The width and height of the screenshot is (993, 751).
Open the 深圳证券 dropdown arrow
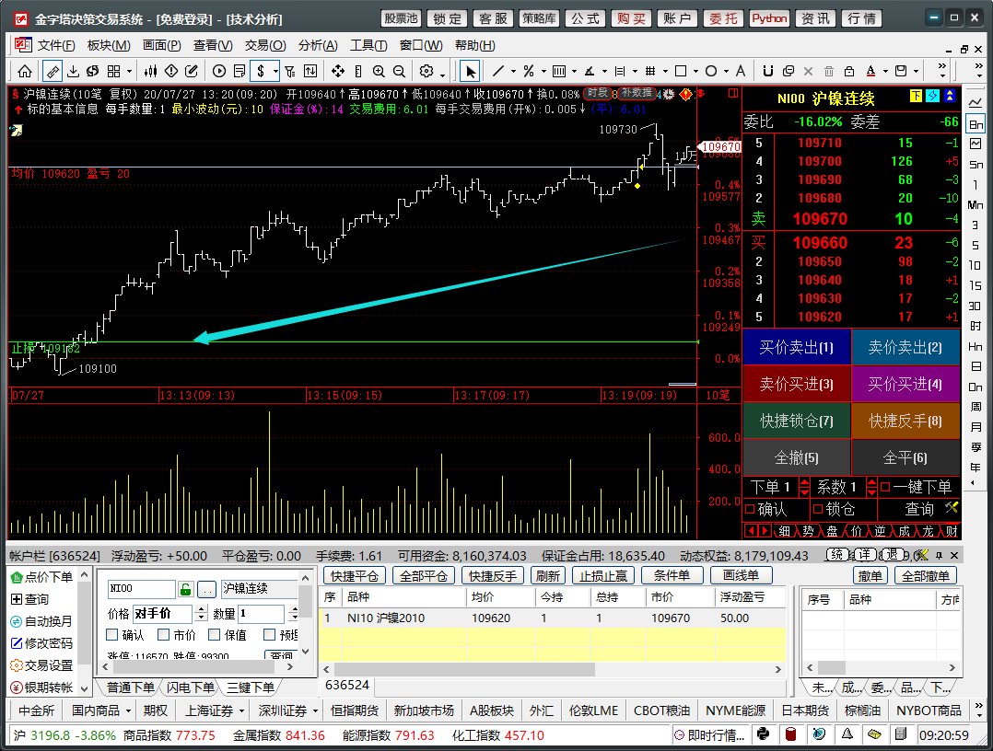click(x=315, y=711)
